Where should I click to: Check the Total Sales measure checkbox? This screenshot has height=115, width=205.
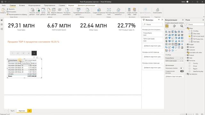click(189, 42)
